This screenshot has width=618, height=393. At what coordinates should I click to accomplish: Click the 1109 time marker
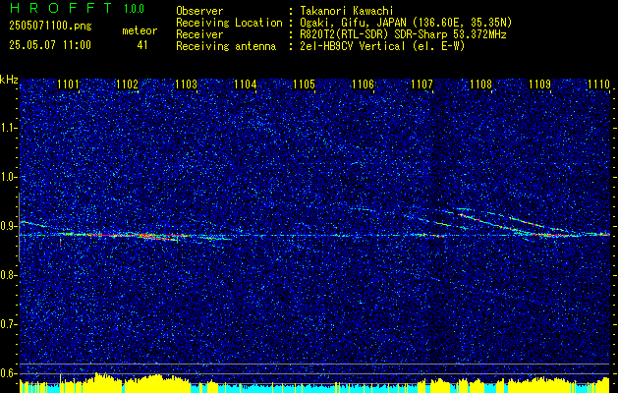(x=540, y=84)
